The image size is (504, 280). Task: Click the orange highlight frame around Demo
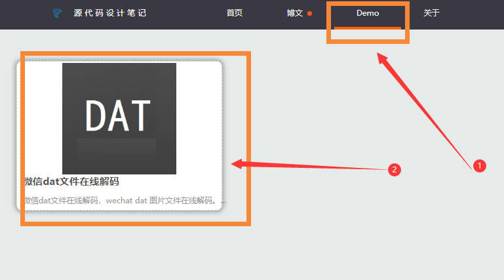368,22
